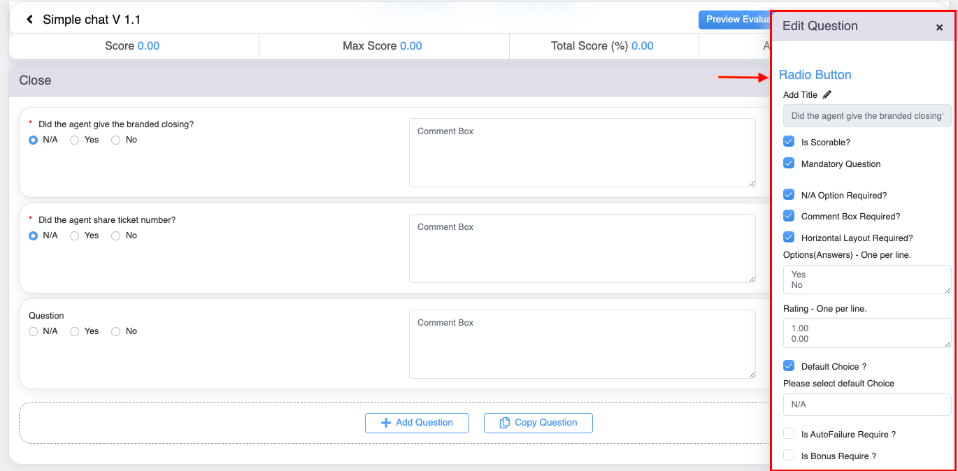Click the copy icon in Copy Question
The image size is (958, 471).
505,423
